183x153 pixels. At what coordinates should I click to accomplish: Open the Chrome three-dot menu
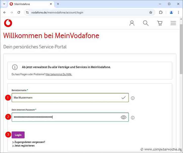point(178,12)
